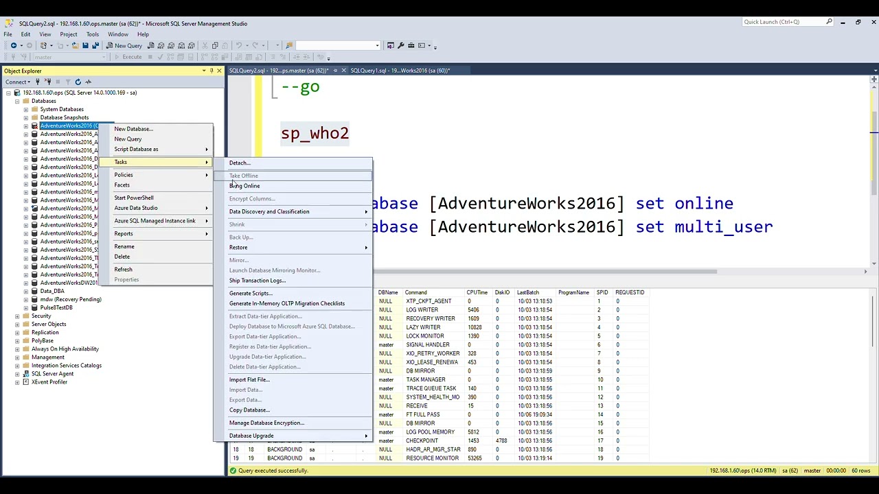879x494 pixels.
Task: Select mdw (Recovery Pending) database
Action: pos(71,299)
